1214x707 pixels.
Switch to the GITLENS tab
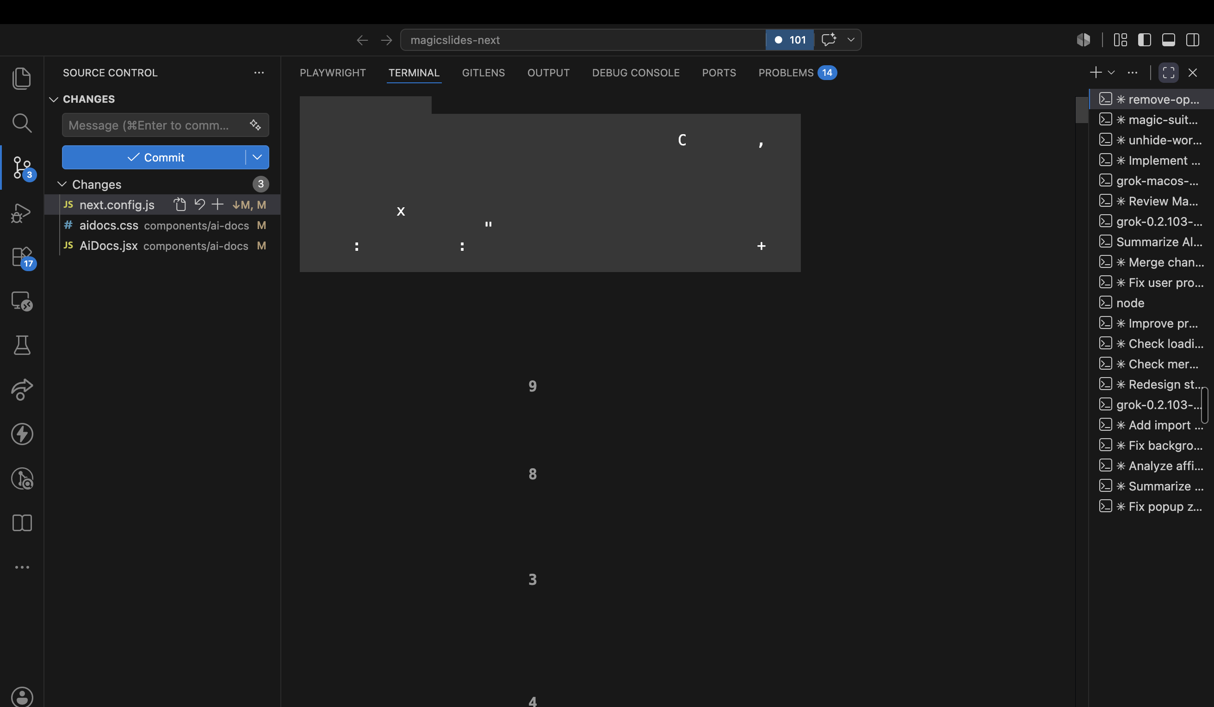pyautogui.click(x=483, y=73)
